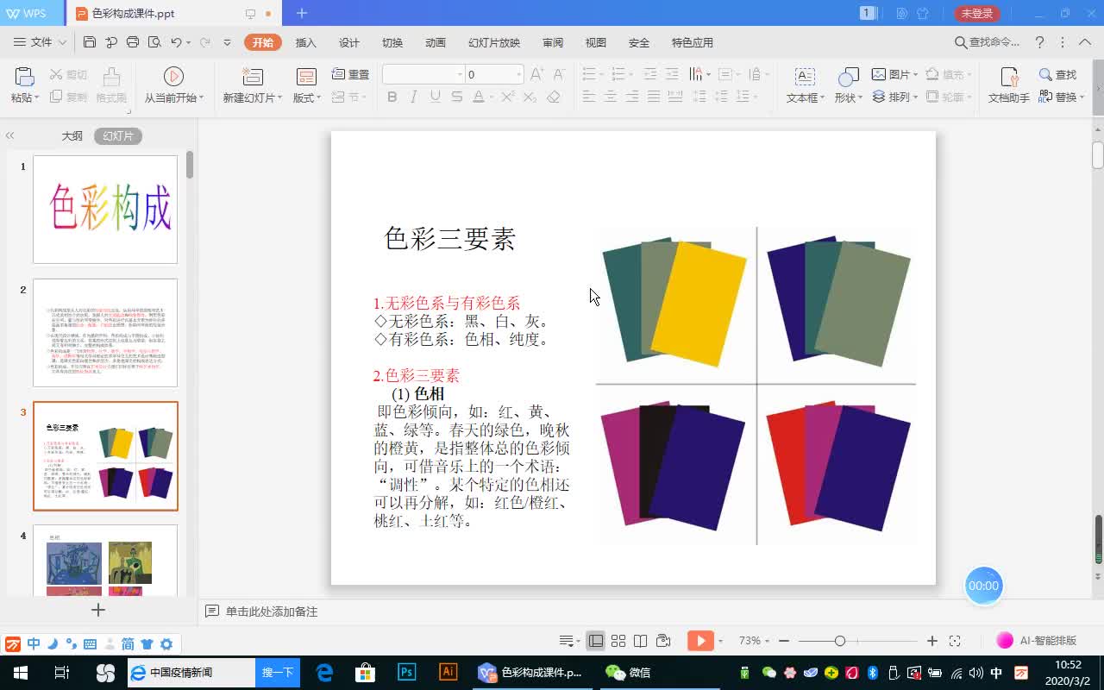The width and height of the screenshot is (1104, 690).
Task: Open the Insert (插入) tab
Action: coord(306,42)
